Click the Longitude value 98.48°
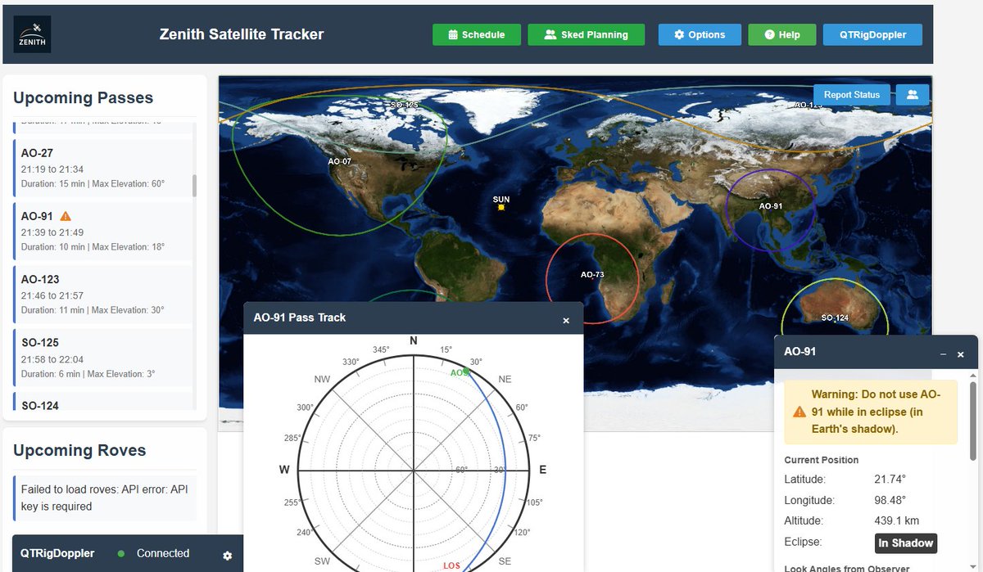 (890, 500)
